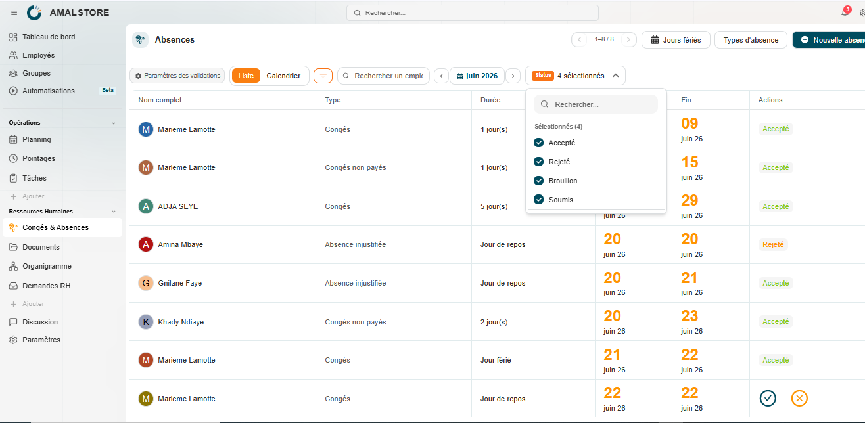The width and height of the screenshot is (865, 423).
Task: Click ADJA SEYE's green avatar
Action: [x=146, y=206]
